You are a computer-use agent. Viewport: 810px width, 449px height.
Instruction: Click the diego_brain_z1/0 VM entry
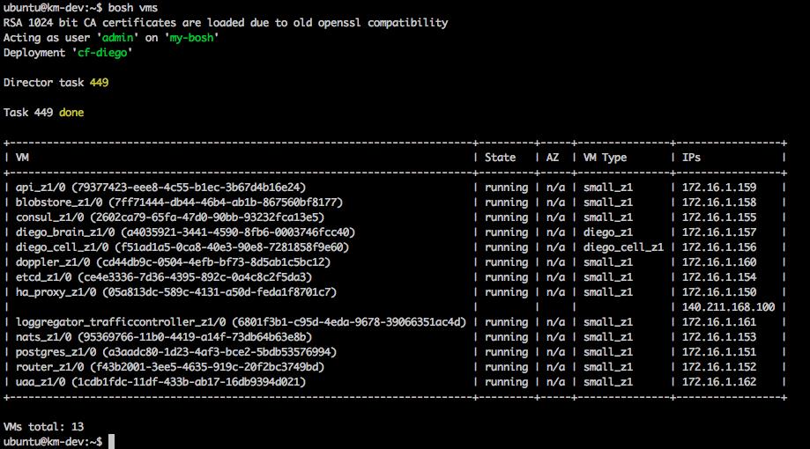pyautogui.click(x=185, y=232)
